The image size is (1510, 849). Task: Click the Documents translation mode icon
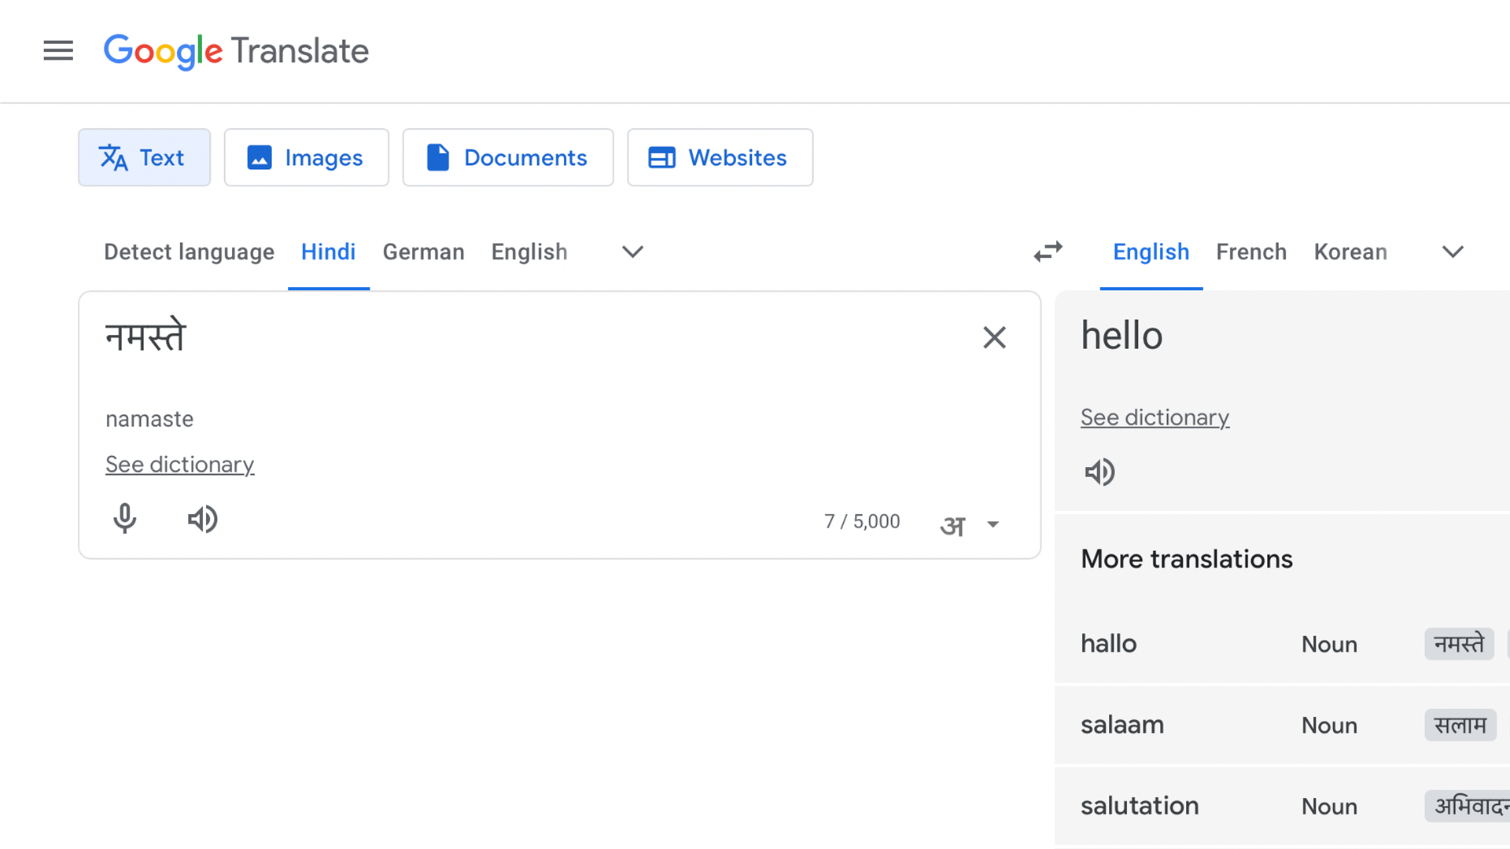(x=439, y=157)
